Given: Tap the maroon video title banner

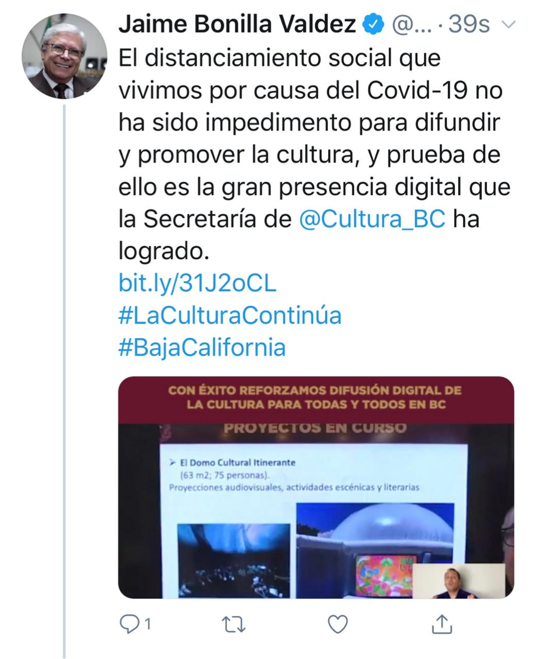Looking at the screenshot, I should tap(316, 397).
